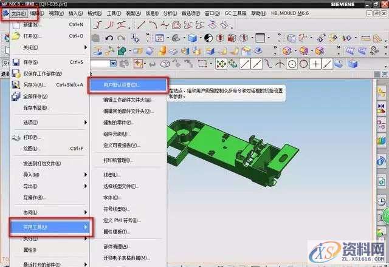Image resolution: width=389 pixels, height=267 pixels.
Task: Click the black-white sphere appearance icon
Action: click(x=208, y=38)
